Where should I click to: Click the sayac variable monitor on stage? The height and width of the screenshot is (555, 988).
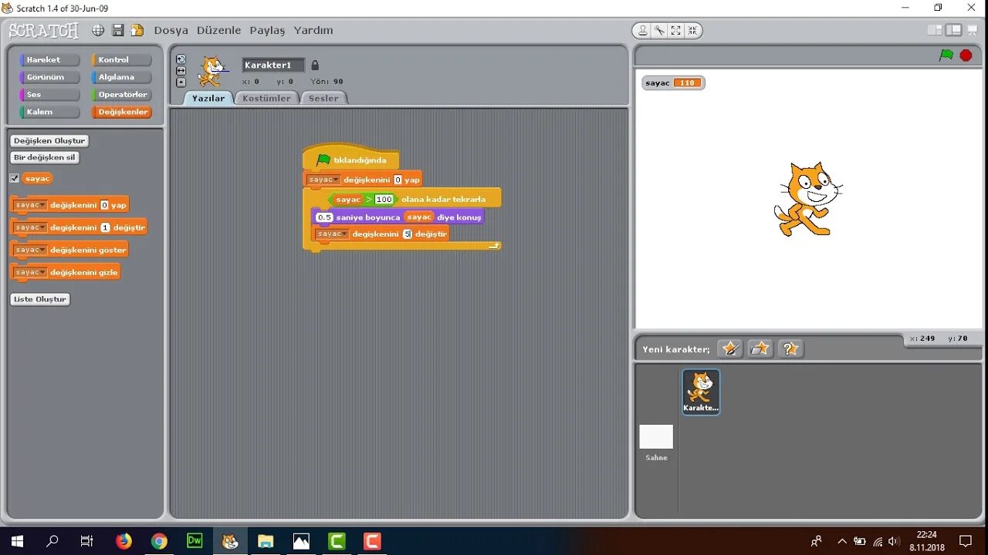click(673, 82)
